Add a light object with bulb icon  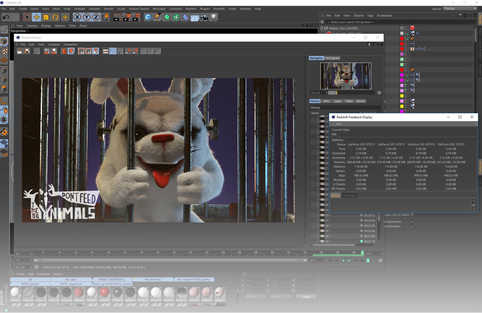click(214, 17)
